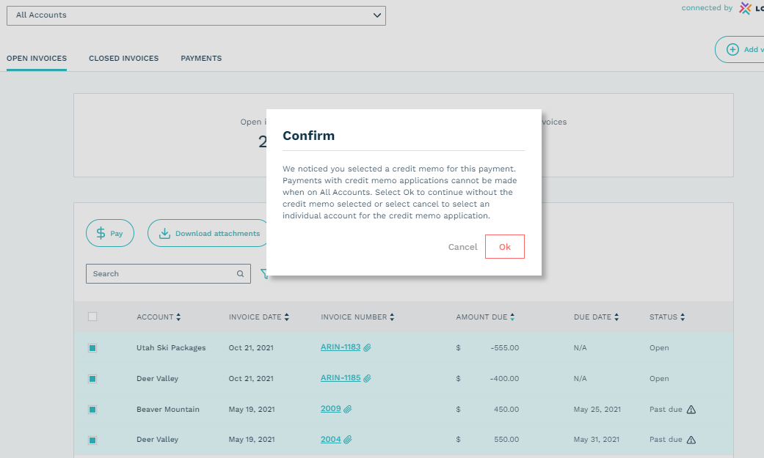
Task: Sort by the Amount Due column
Action: click(485, 317)
